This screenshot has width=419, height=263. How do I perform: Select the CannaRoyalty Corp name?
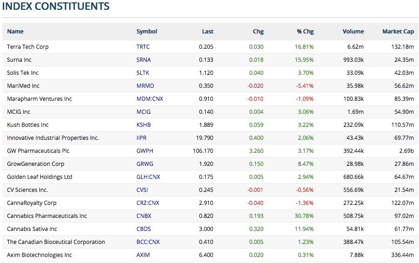click(x=32, y=203)
